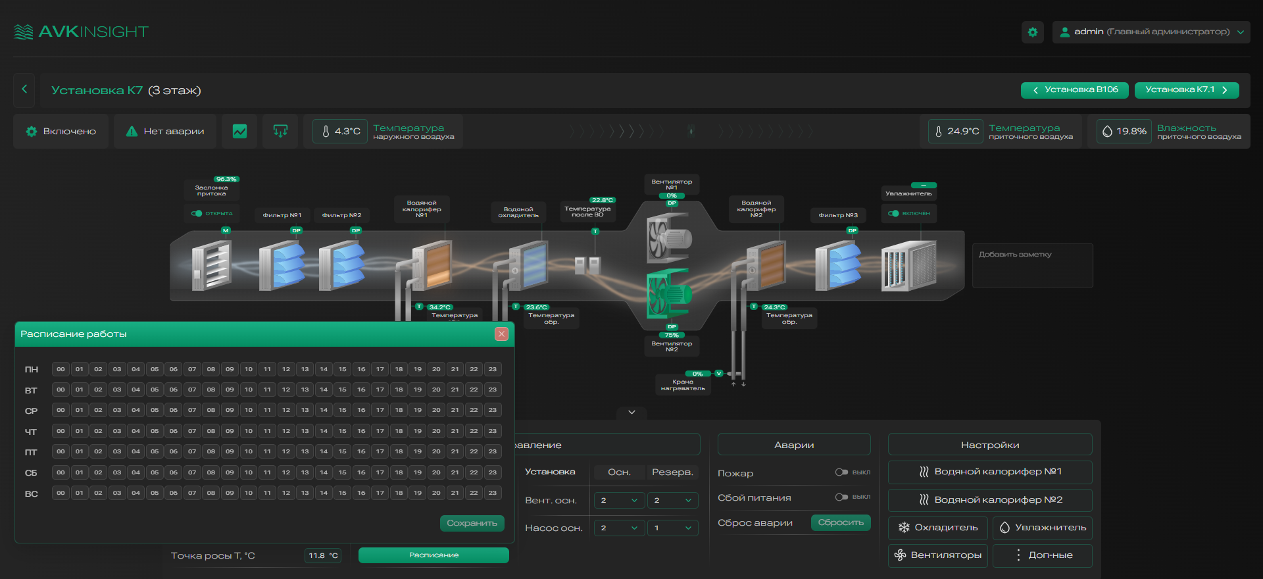This screenshot has width=1263, height=579.
Task: Open Доп-ные settings
Action: (1043, 555)
